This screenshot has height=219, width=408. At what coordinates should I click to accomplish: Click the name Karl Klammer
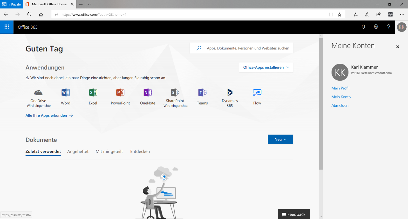tap(364, 67)
